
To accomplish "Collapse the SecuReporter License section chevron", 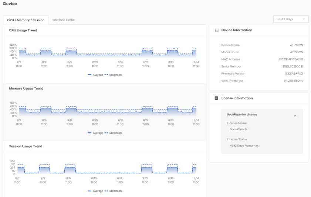I will [x=295, y=116].
